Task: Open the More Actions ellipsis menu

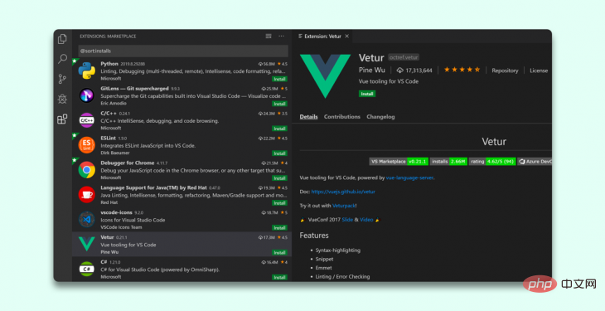Action: [x=281, y=36]
